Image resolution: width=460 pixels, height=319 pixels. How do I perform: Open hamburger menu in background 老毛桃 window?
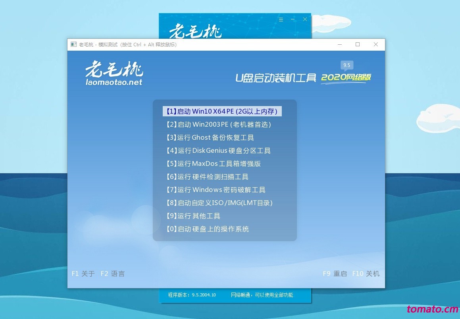pos(281,19)
